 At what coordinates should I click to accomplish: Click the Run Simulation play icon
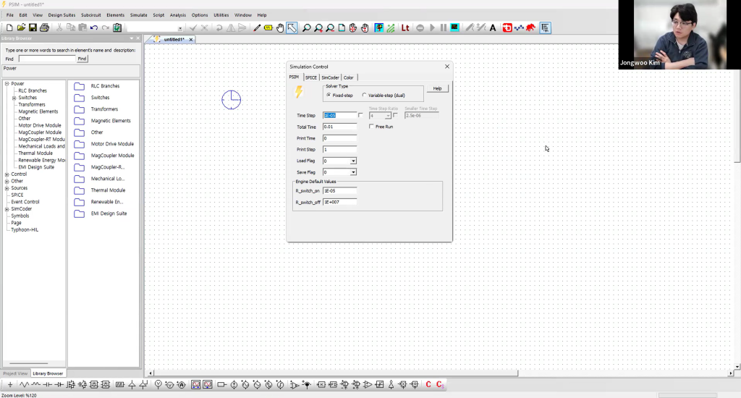coord(432,28)
